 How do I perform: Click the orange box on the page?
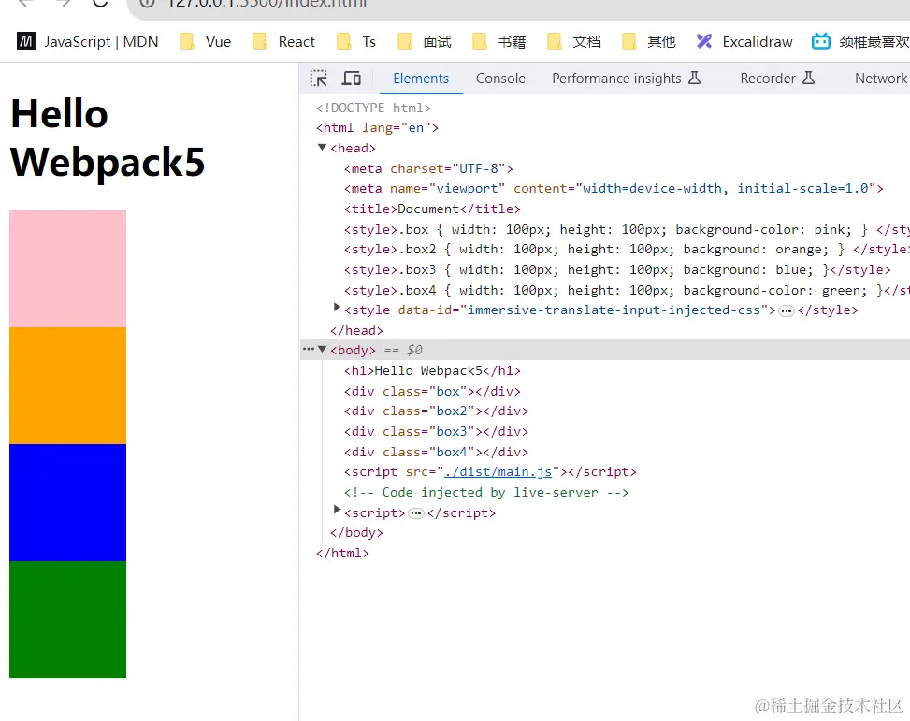[x=68, y=385]
